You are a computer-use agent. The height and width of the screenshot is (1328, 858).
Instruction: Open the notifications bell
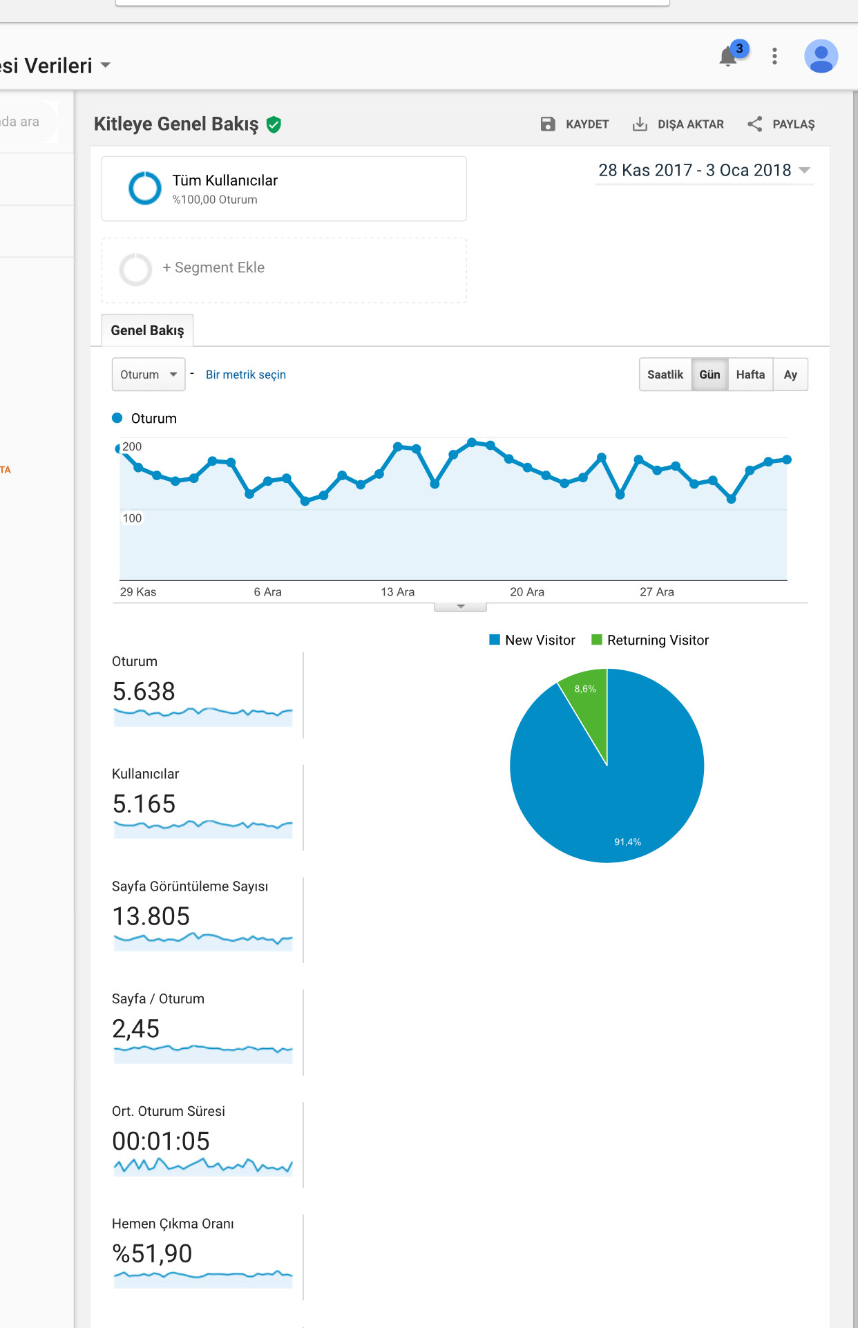(x=728, y=56)
